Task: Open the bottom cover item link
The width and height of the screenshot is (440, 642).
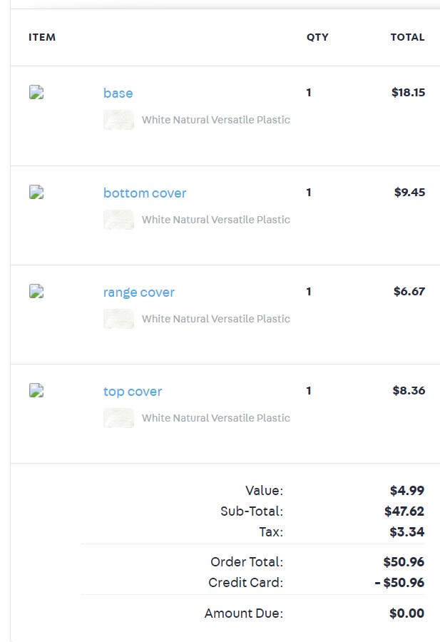Action: point(145,193)
